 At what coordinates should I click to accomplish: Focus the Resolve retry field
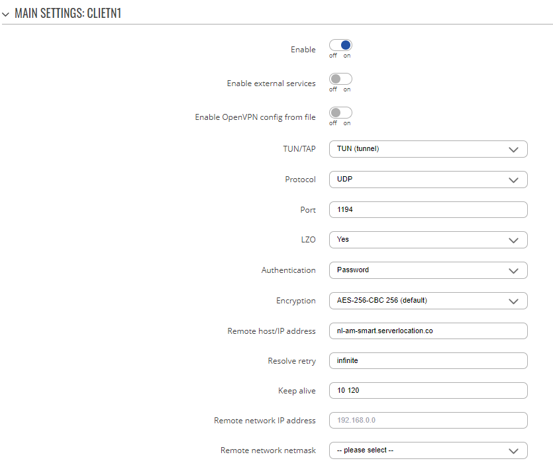(x=428, y=361)
